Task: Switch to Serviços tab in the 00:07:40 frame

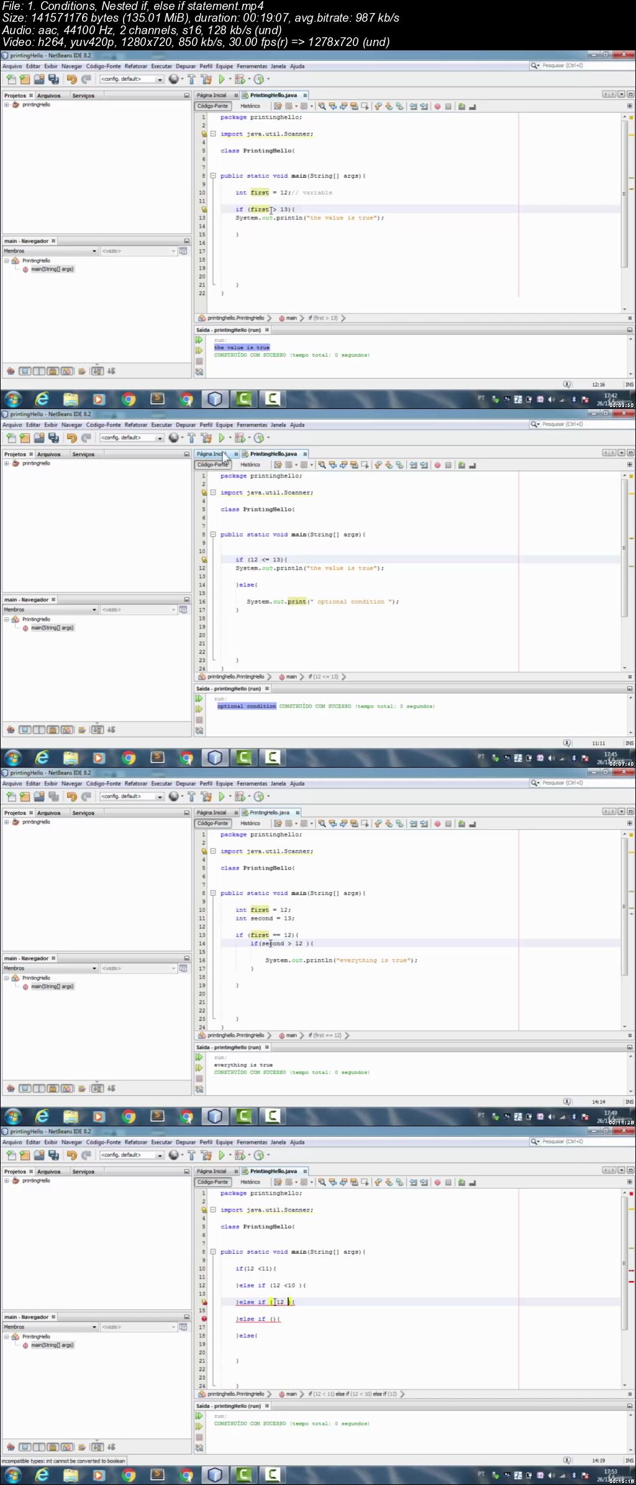Action: 83,454
